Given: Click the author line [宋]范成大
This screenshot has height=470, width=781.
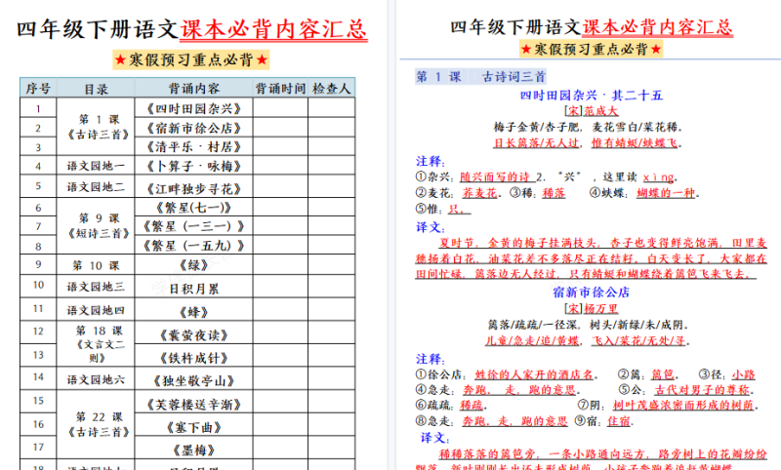Looking at the screenshot, I should pyautogui.click(x=591, y=111).
